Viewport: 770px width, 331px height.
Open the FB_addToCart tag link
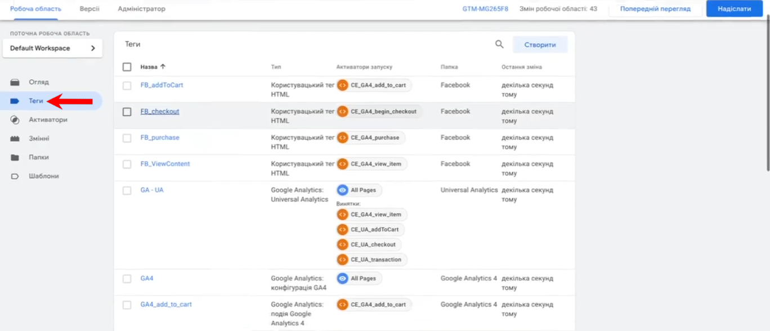(x=162, y=85)
